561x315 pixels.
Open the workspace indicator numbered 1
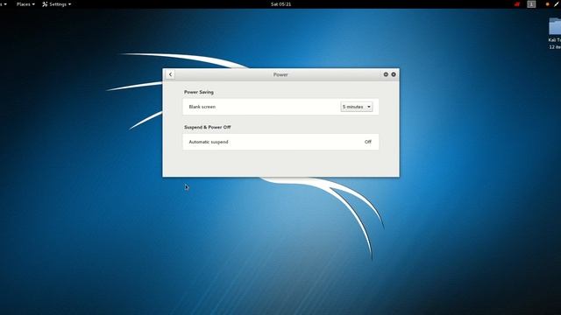(531, 4)
